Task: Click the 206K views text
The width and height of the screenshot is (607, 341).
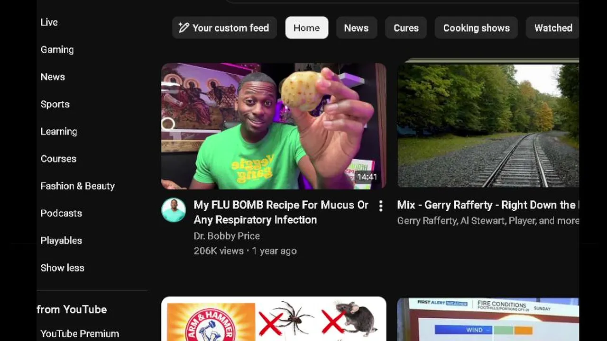Action: tap(219, 251)
